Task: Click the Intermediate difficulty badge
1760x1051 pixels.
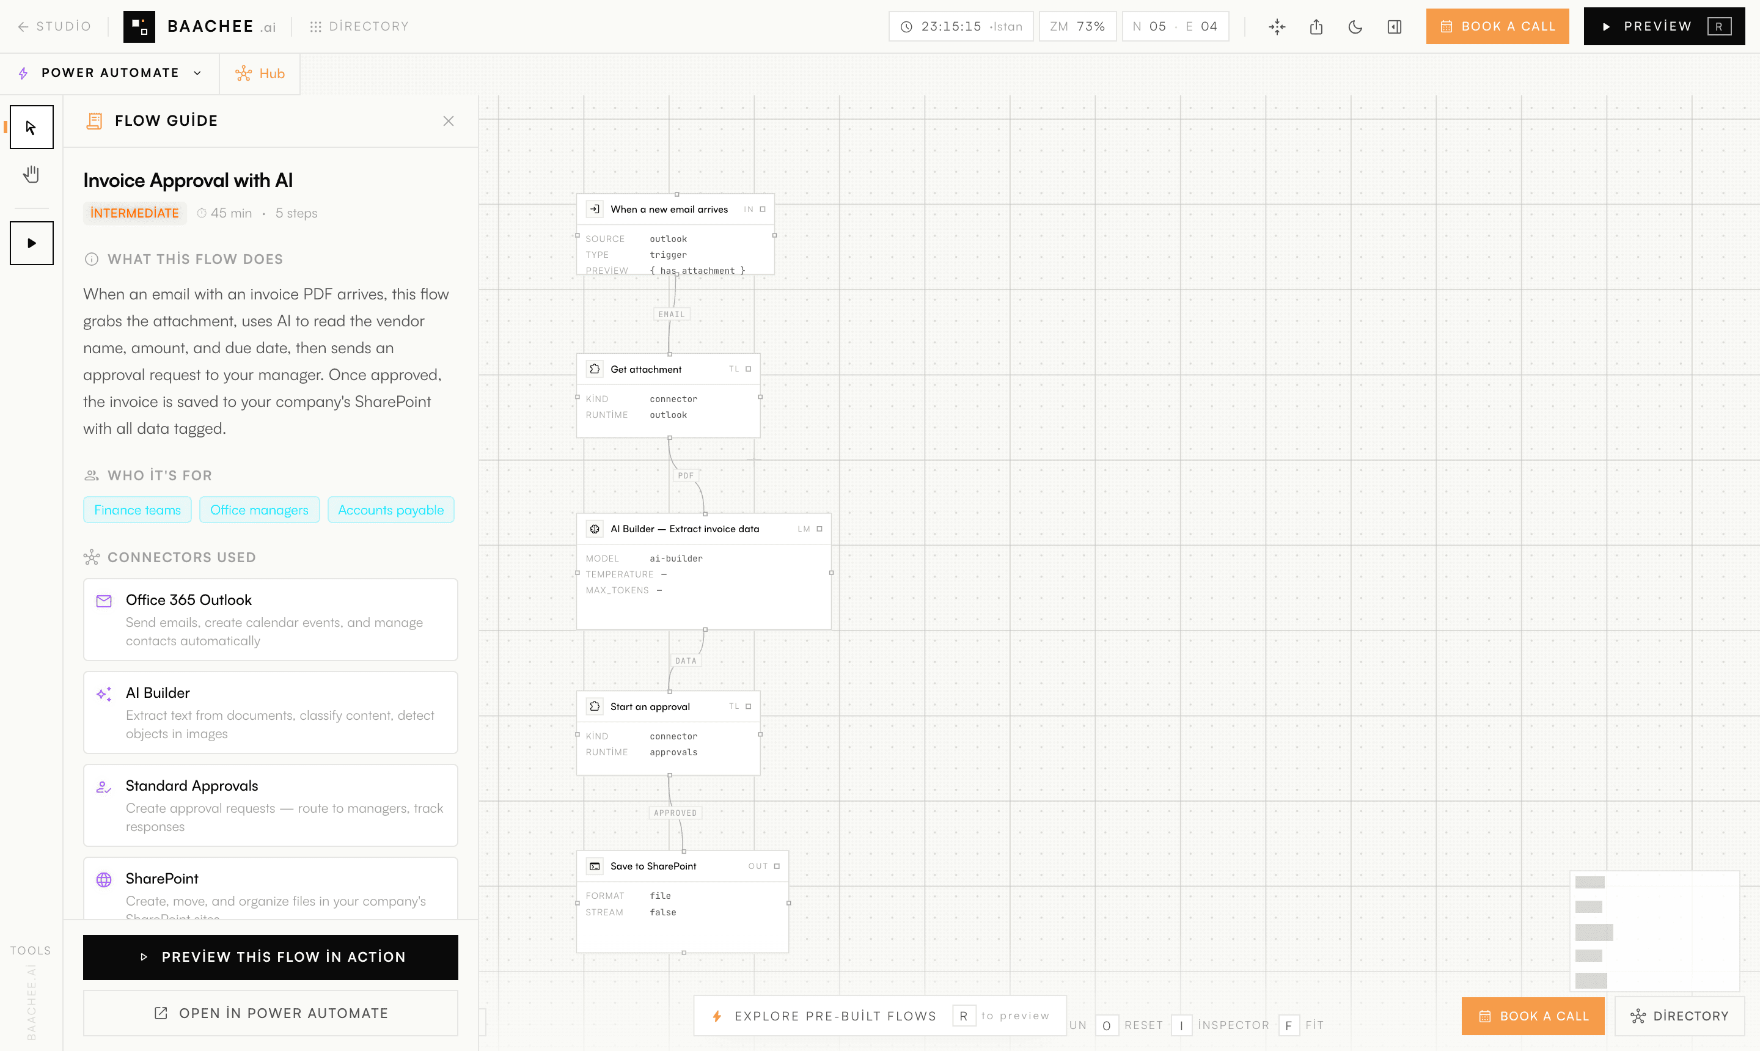Action: [134, 213]
